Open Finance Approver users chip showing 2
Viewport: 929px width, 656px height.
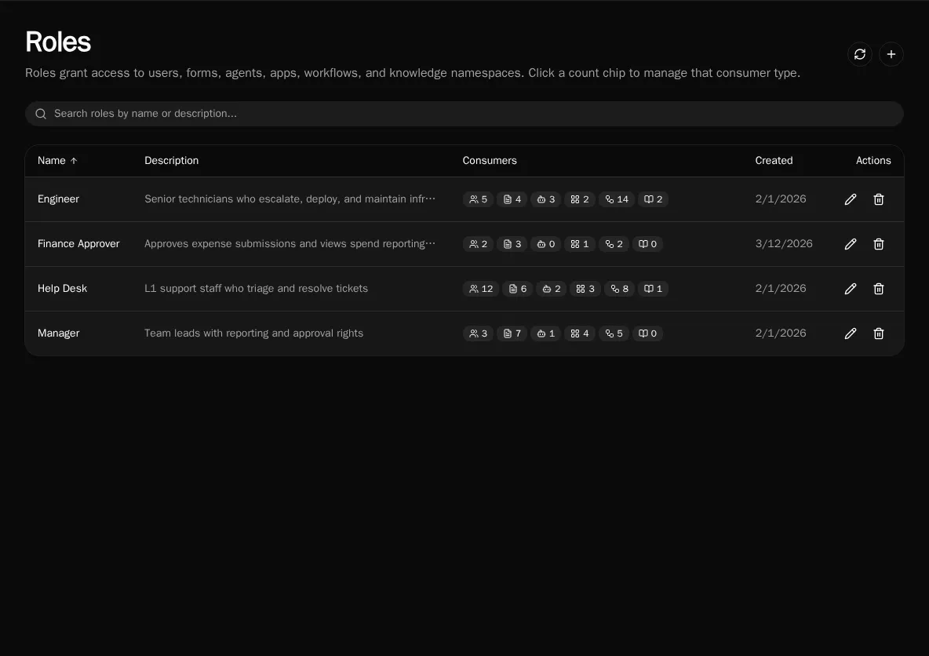tap(478, 244)
